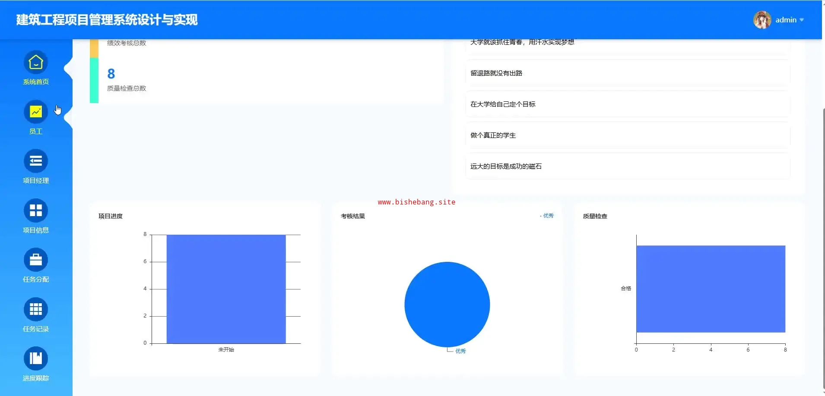Open the 任务分配 briefcase icon
Screen dimensions: 825x396
[36, 260]
